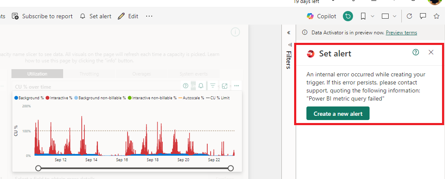Expand the bookmarks dropdown arrow
Viewport: 445px width, 179px height.
(x=373, y=16)
